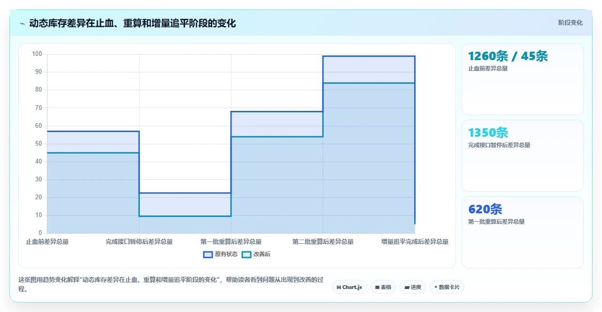602x312 pixels.
Task: Click the 阶段变化 label in header
Action: (570, 23)
